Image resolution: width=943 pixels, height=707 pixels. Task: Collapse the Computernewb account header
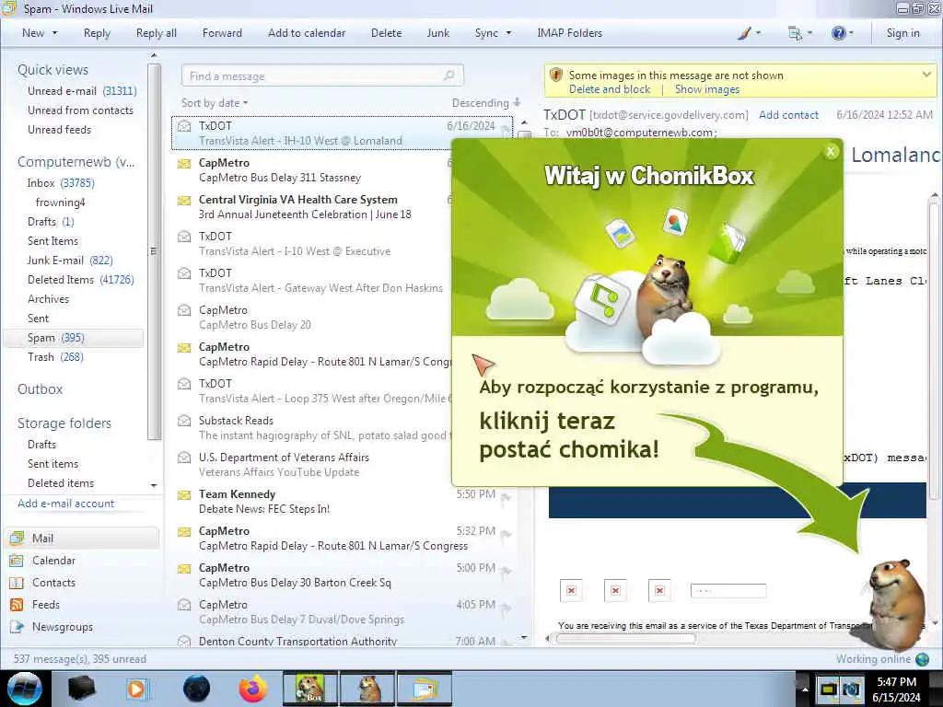[x=76, y=162]
